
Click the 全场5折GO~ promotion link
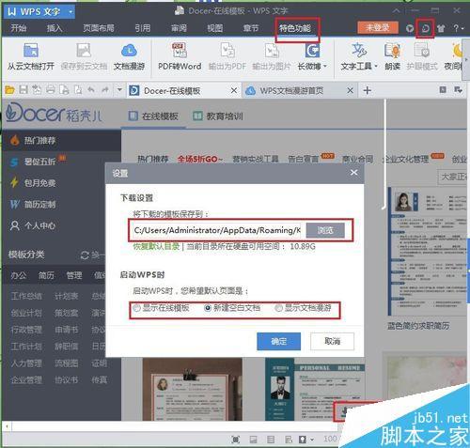pos(200,160)
